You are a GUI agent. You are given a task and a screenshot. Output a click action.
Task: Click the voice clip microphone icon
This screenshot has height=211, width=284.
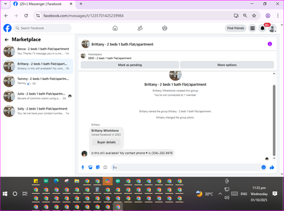coord(83,167)
